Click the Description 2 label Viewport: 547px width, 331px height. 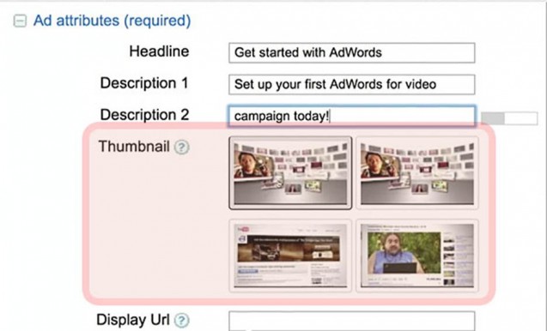click(144, 115)
